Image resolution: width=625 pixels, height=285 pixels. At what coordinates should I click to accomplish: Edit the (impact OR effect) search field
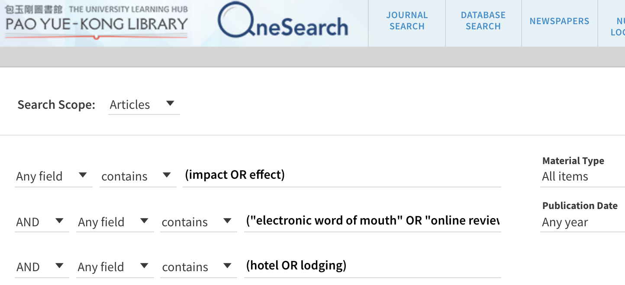coord(342,176)
